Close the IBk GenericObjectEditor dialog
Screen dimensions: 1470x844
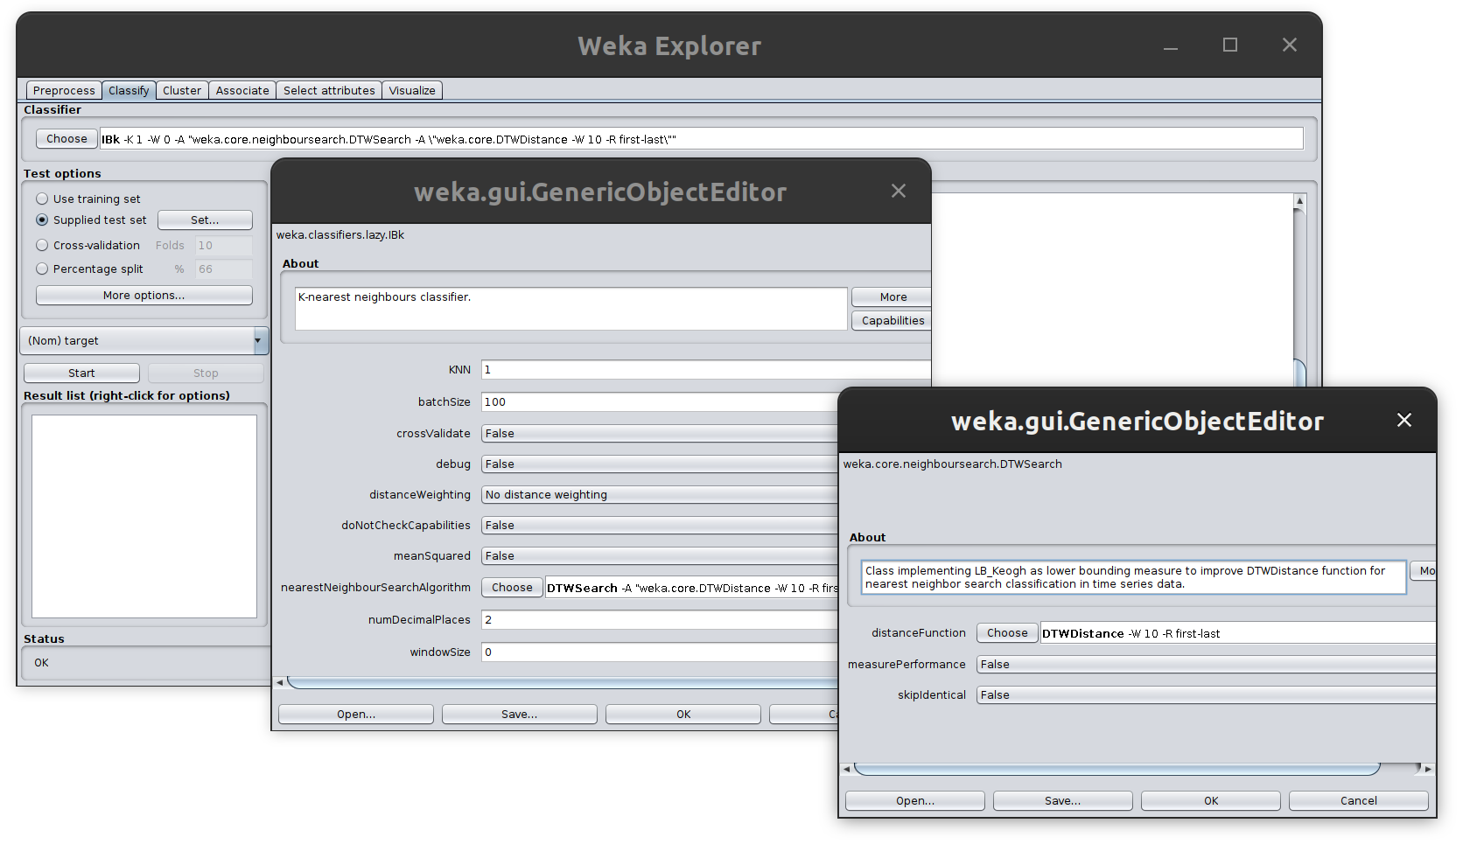click(x=899, y=191)
